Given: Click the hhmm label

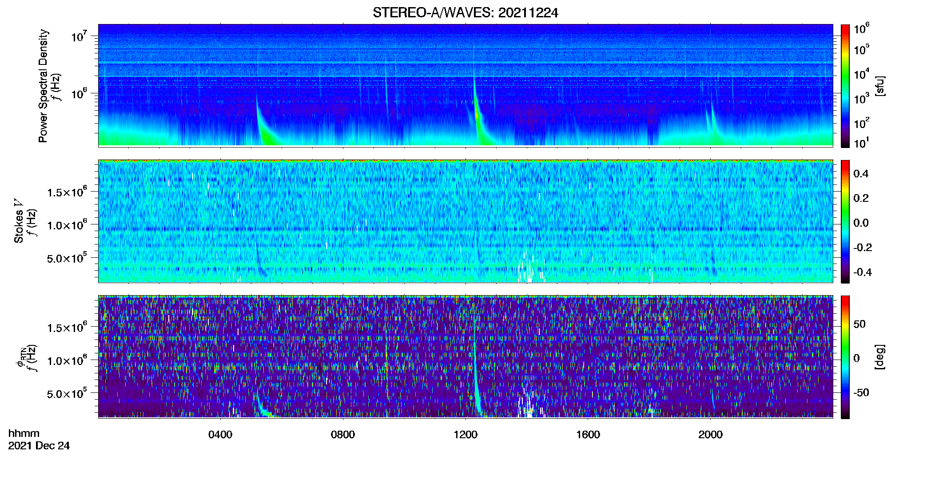Looking at the screenshot, I should point(24,433).
